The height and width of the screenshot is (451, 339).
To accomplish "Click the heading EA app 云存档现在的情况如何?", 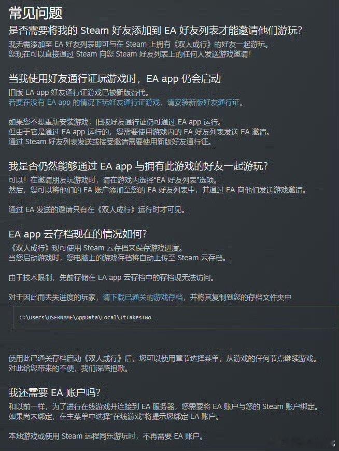I will click(x=78, y=234).
